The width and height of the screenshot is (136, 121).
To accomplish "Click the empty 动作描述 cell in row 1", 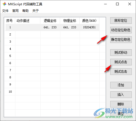I will [x=28, y=27].
